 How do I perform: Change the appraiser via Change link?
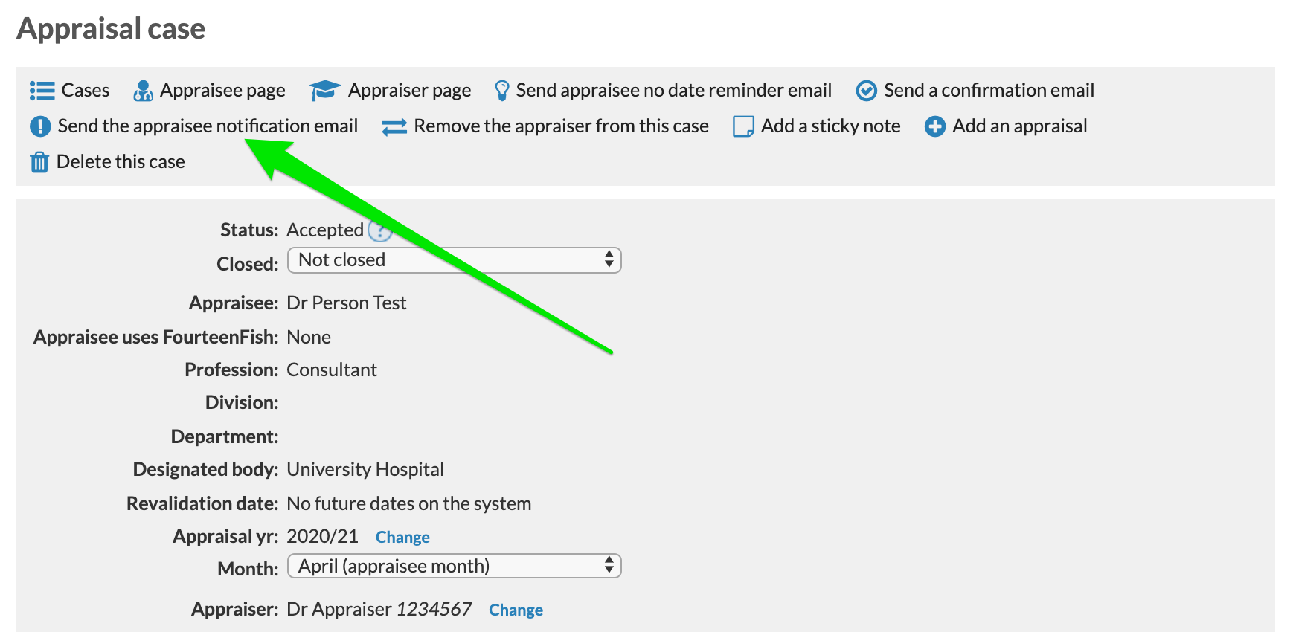[516, 610]
